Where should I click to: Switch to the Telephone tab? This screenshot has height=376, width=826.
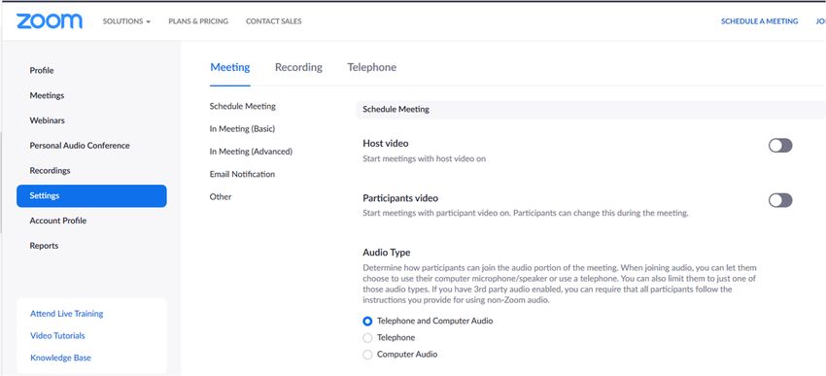click(371, 67)
